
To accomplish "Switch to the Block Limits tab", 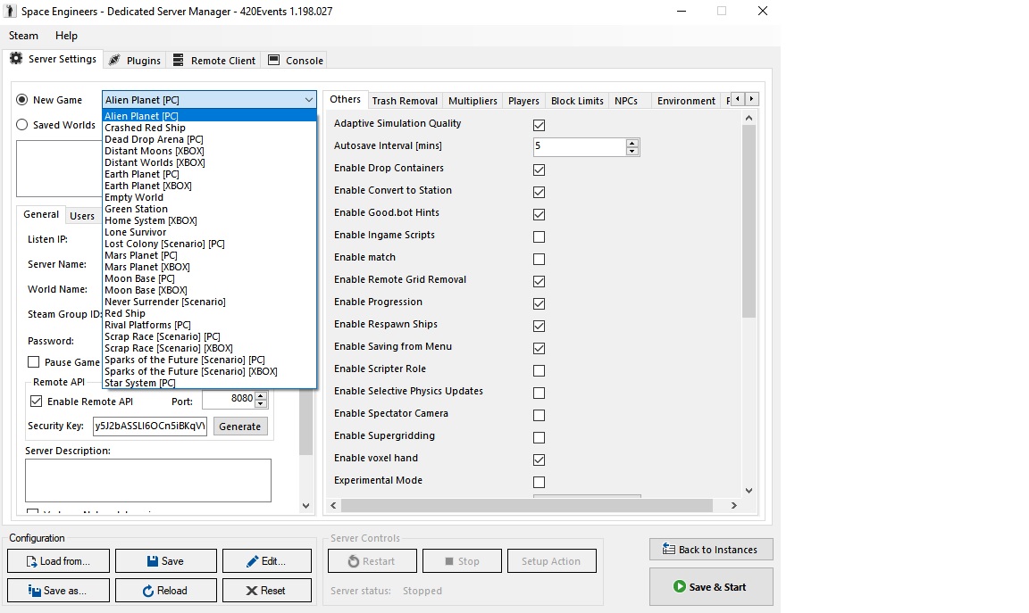I will point(576,101).
